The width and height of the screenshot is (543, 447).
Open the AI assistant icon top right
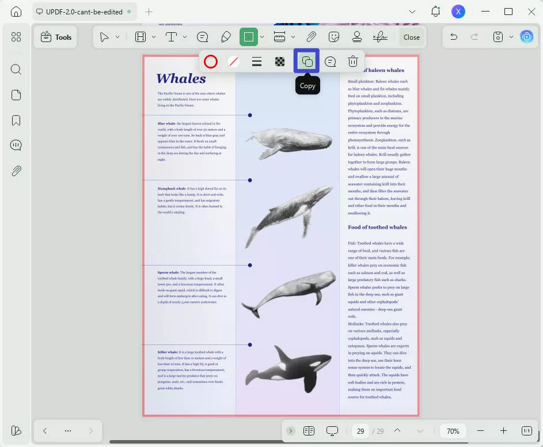pos(527,36)
